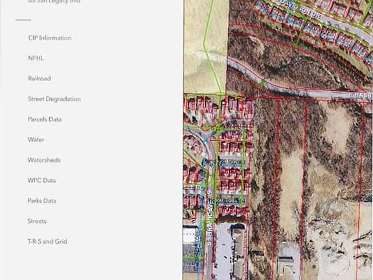
Task: Select the NFHL layer entry
Action: (36, 58)
